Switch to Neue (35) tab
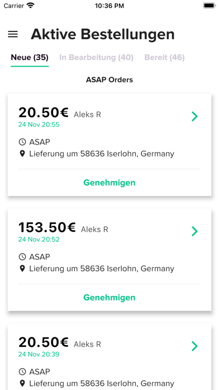Screen dimensions: 219x390 30,58
